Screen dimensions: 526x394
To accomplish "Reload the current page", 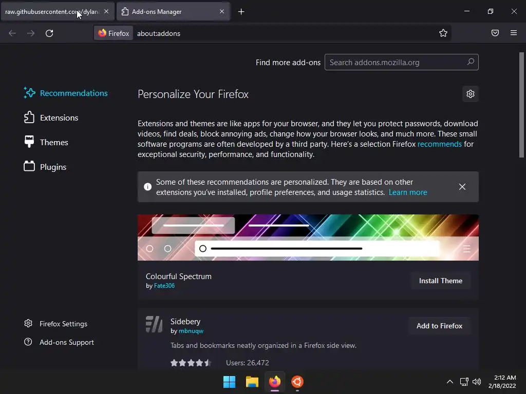I will point(49,33).
